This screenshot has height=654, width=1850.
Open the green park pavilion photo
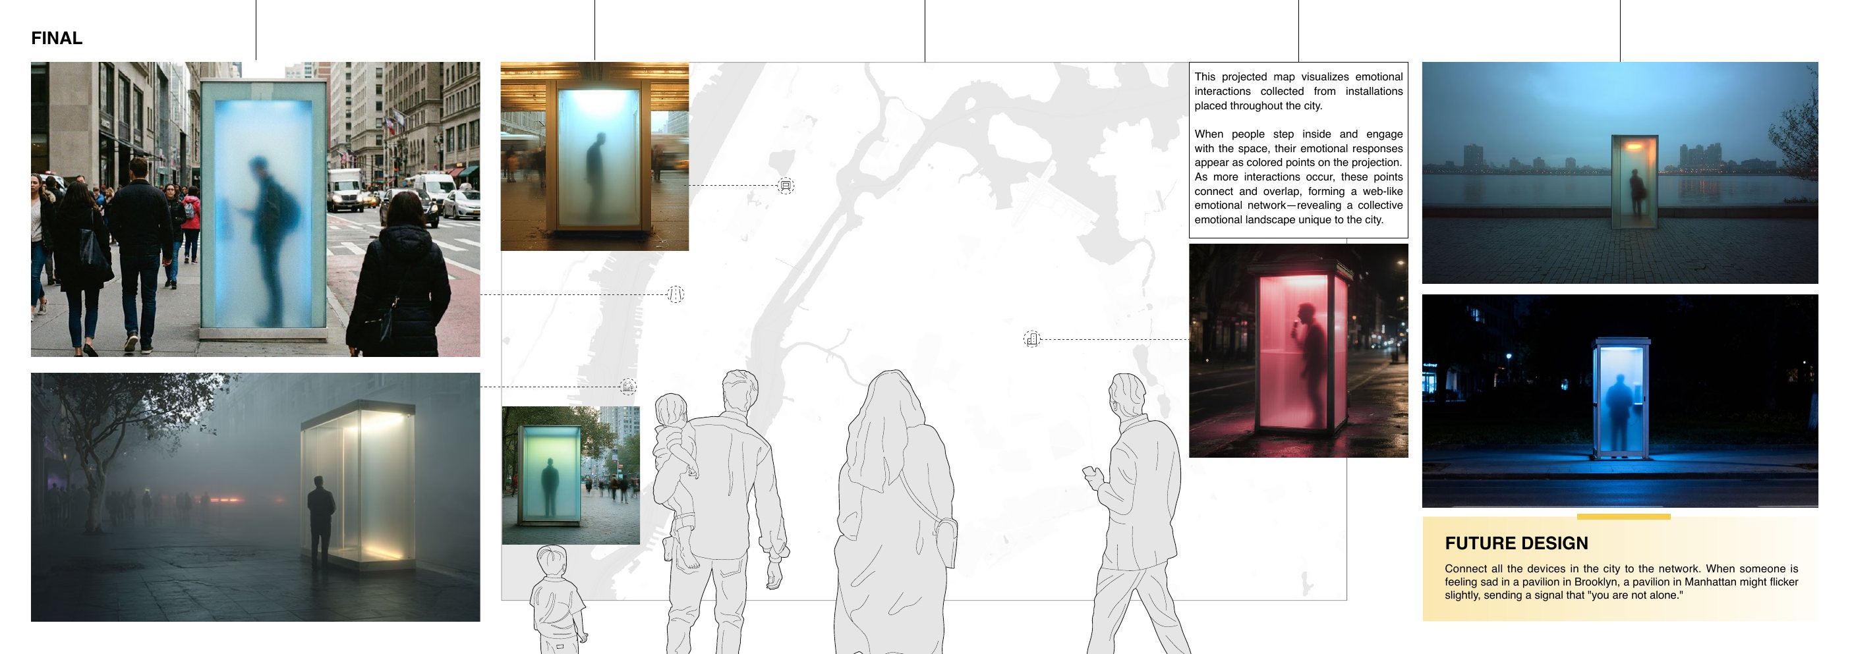tap(570, 476)
